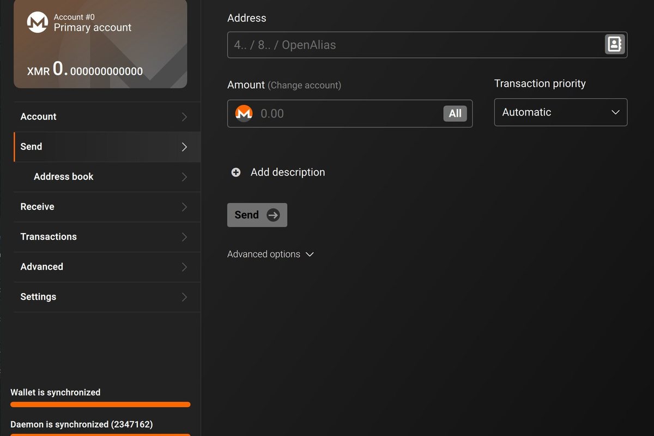
Task: Select the Send menu item
Action: point(107,147)
